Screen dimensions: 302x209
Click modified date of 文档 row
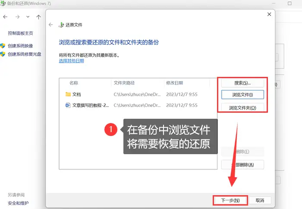click(182, 95)
